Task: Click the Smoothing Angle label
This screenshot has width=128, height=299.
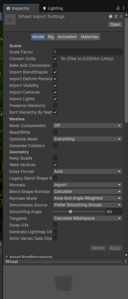Action: [x=25, y=212]
